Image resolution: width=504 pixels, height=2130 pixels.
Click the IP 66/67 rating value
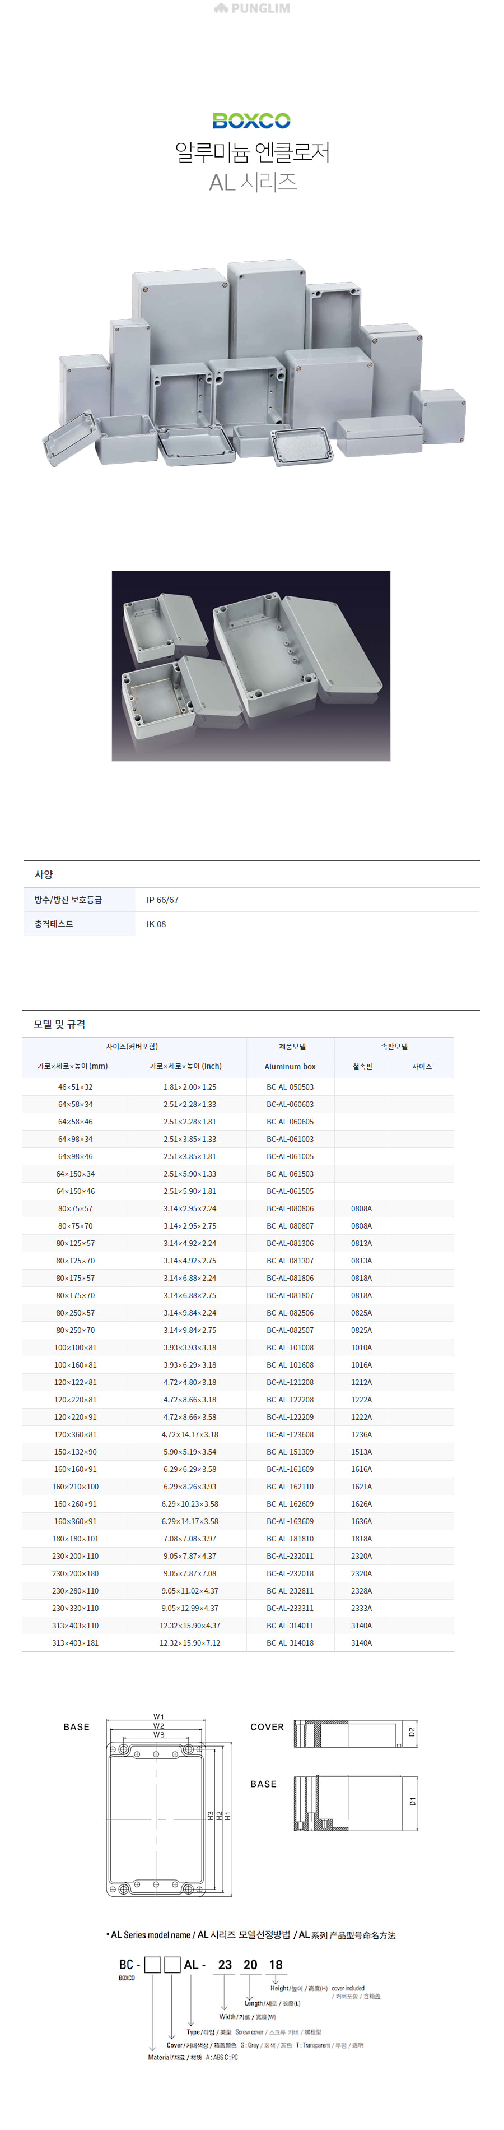[x=162, y=900]
